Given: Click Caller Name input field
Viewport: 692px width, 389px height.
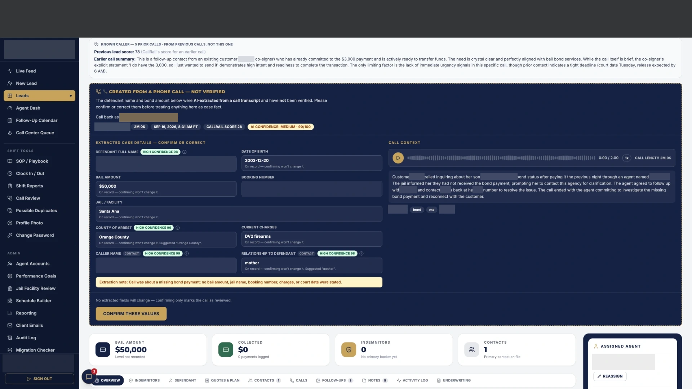Looking at the screenshot, I should coord(166,265).
